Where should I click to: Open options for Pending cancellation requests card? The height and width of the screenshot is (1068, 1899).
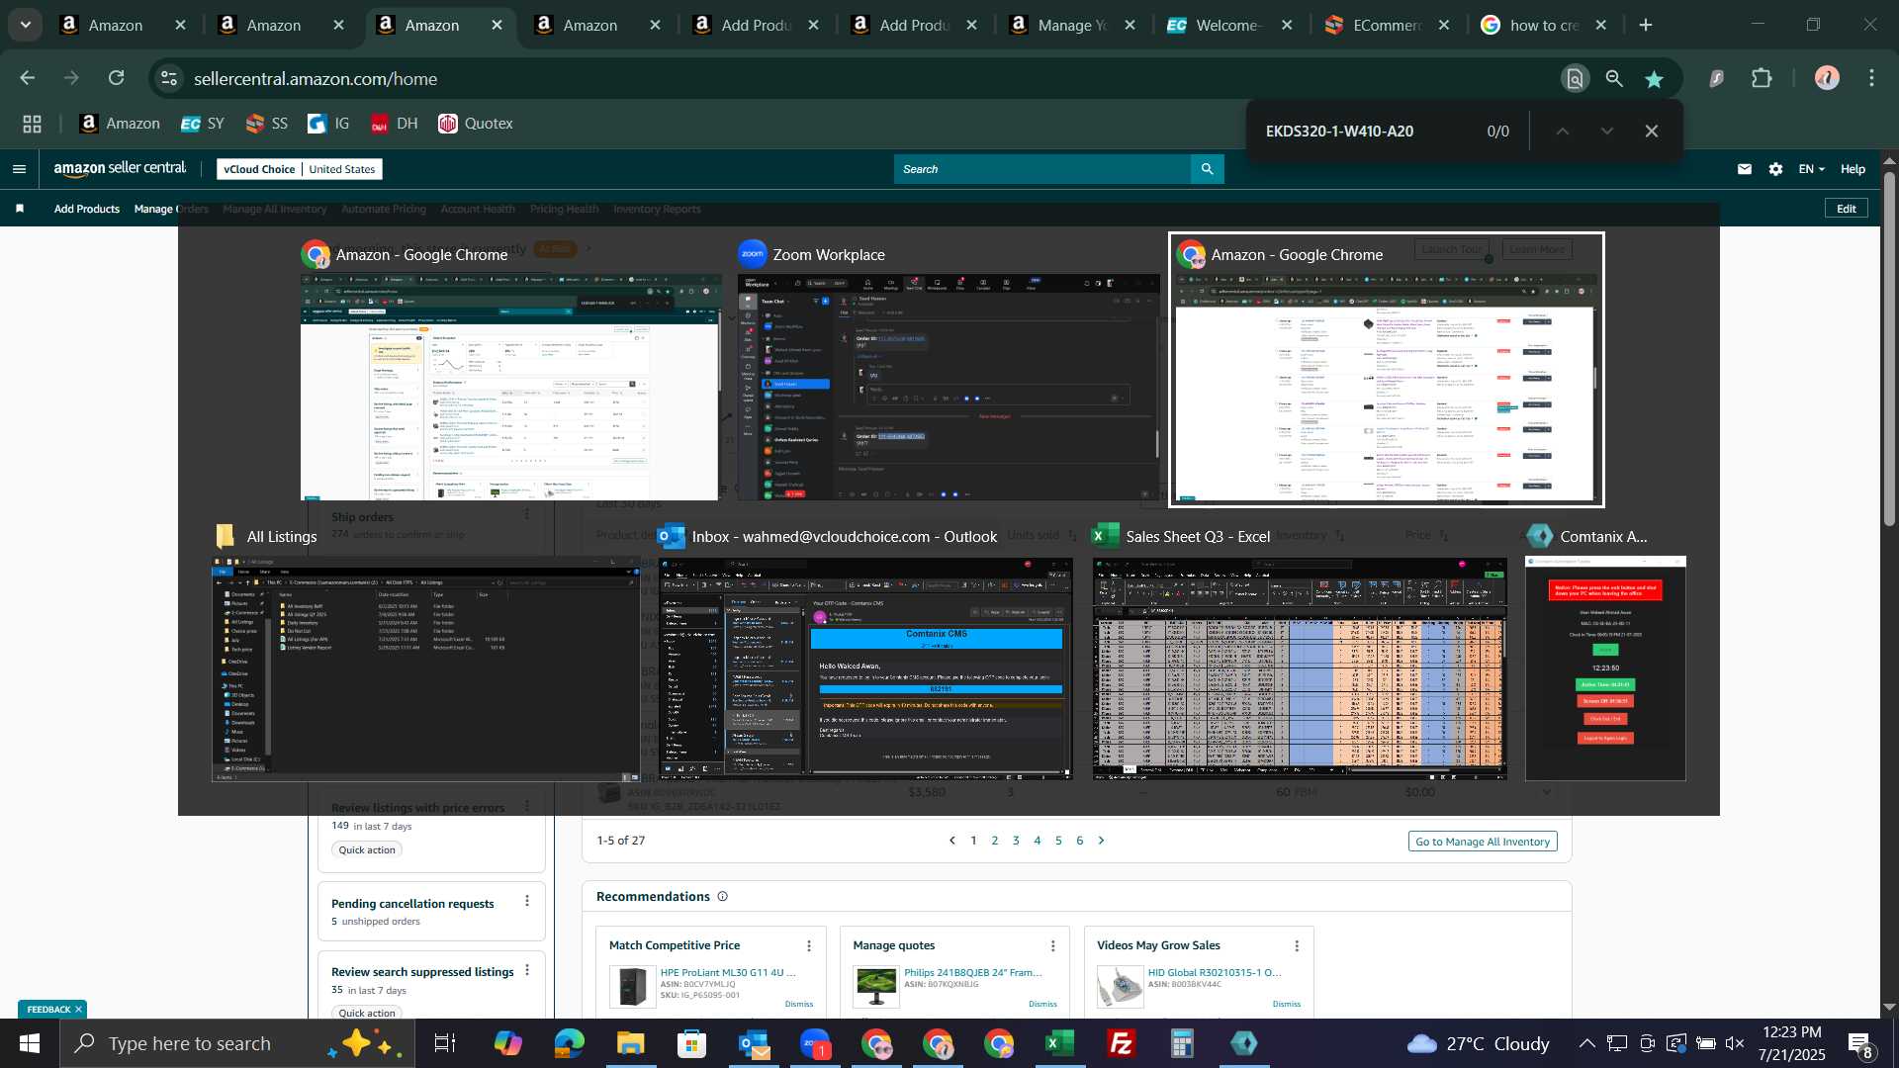(x=527, y=901)
